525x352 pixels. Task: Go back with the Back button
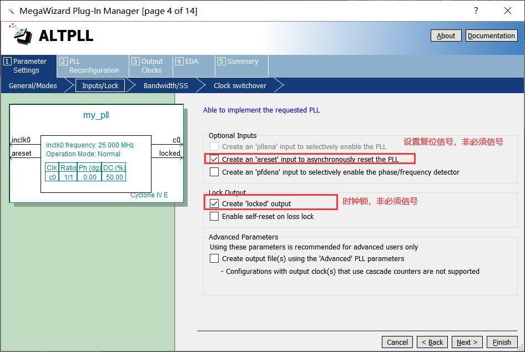(432, 343)
